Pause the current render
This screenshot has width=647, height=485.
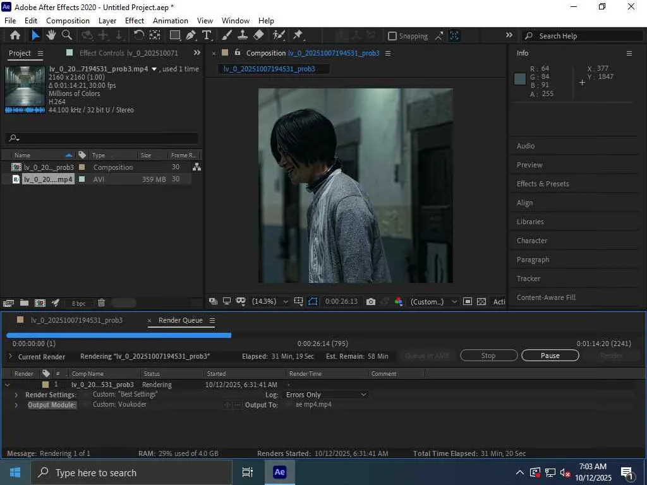[x=550, y=356]
